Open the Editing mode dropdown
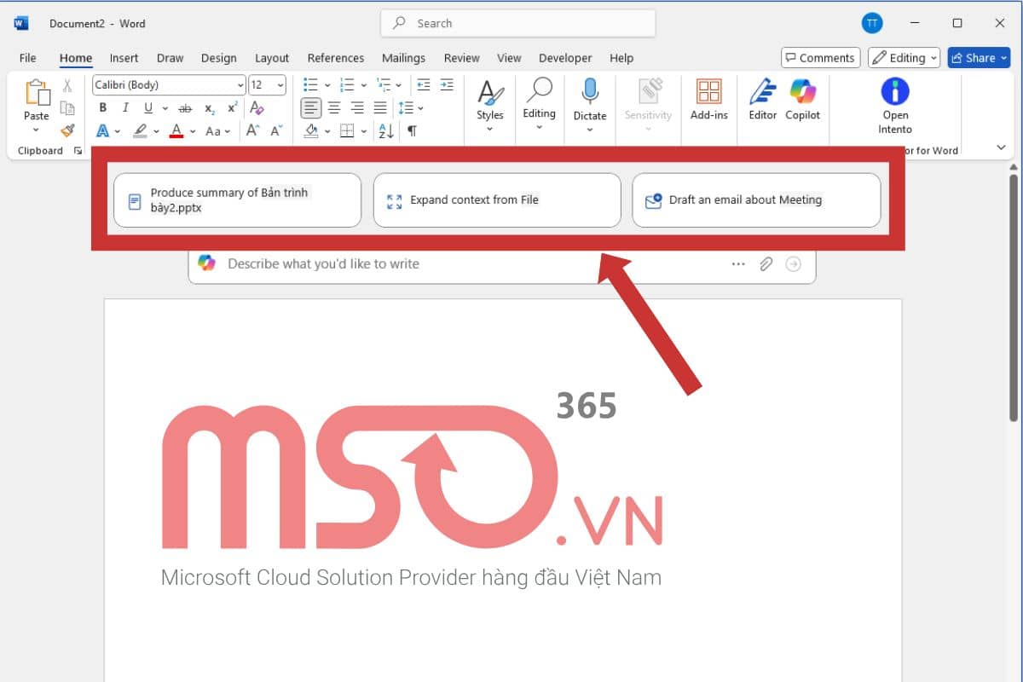 (904, 58)
